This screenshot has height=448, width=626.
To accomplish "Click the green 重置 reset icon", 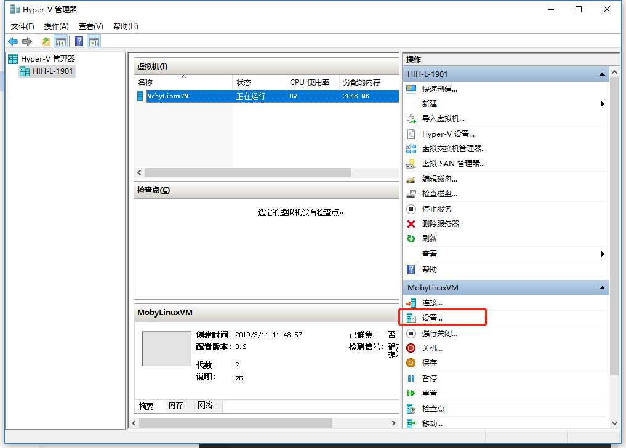I will pyautogui.click(x=411, y=393).
